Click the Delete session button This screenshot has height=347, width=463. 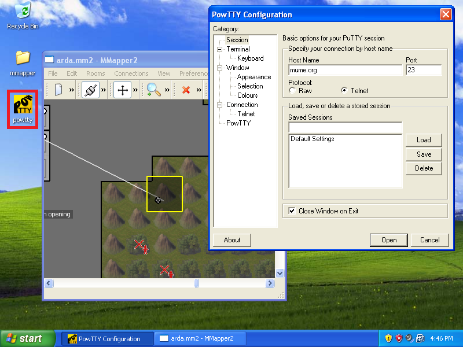point(424,168)
